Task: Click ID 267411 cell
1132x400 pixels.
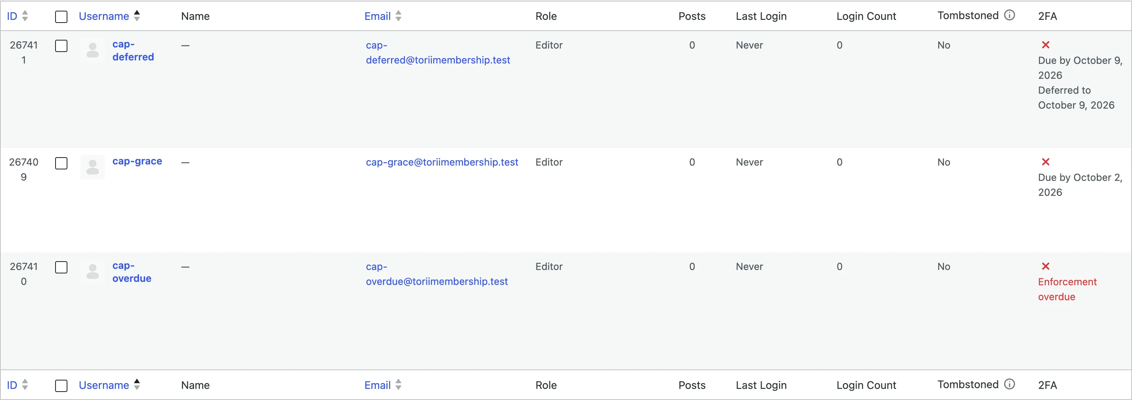Action: tap(24, 53)
